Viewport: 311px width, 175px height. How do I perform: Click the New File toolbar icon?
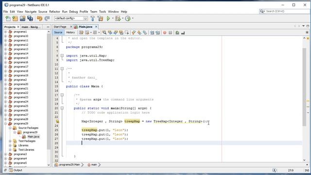[x=8, y=18]
